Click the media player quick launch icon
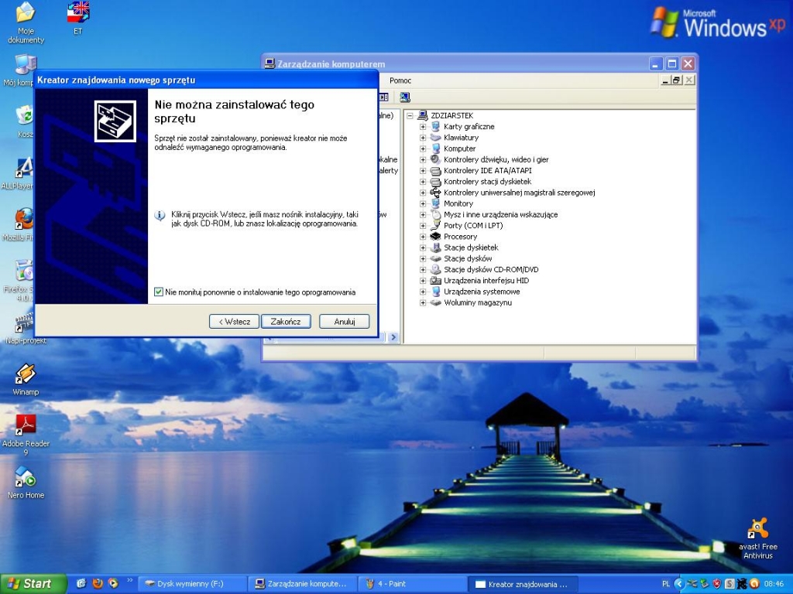This screenshot has width=793, height=594. (113, 583)
